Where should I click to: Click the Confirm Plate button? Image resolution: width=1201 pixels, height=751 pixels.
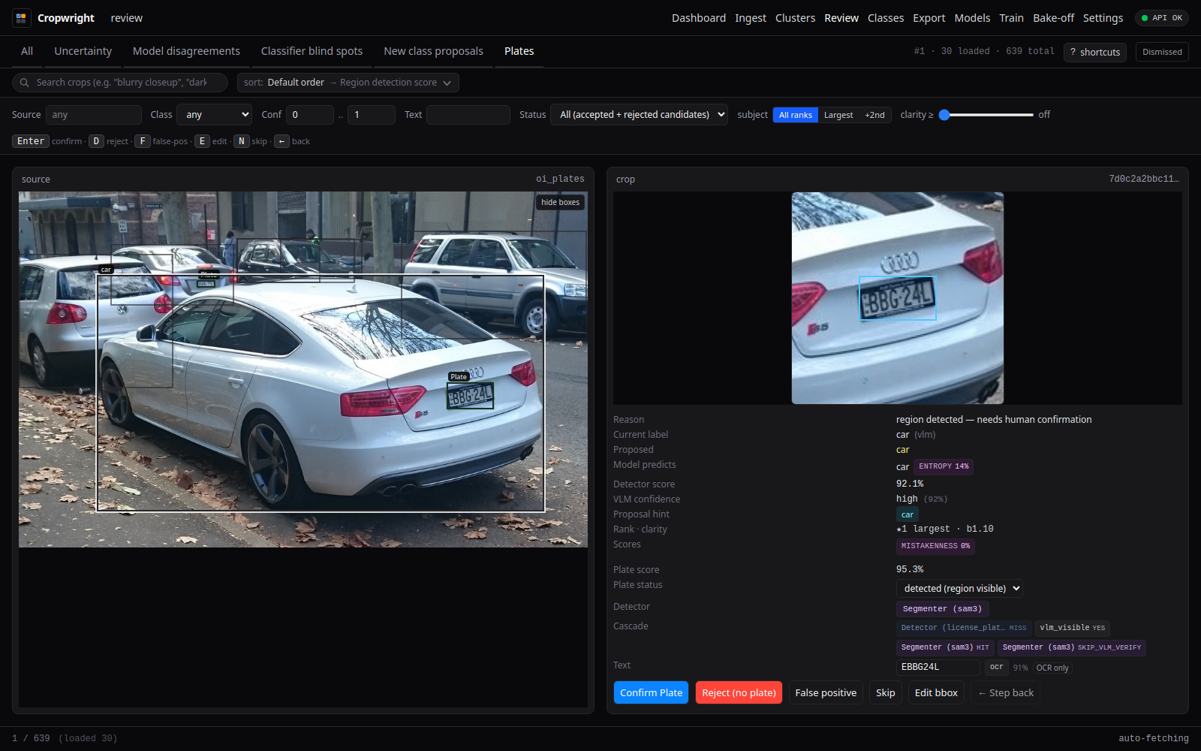651,692
